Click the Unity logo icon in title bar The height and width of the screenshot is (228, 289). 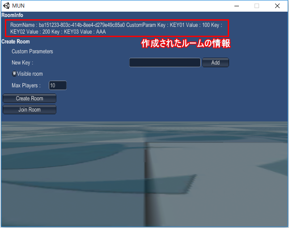tap(6, 6)
